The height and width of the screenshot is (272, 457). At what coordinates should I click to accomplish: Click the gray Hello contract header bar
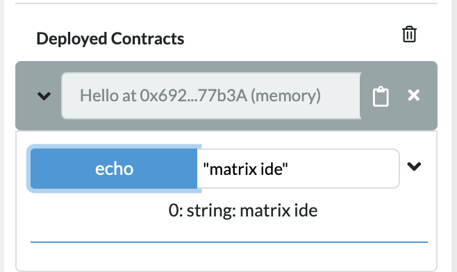coord(226,96)
